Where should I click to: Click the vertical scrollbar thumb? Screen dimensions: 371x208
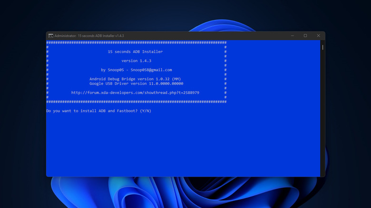pyautogui.click(x=322, y=47)
